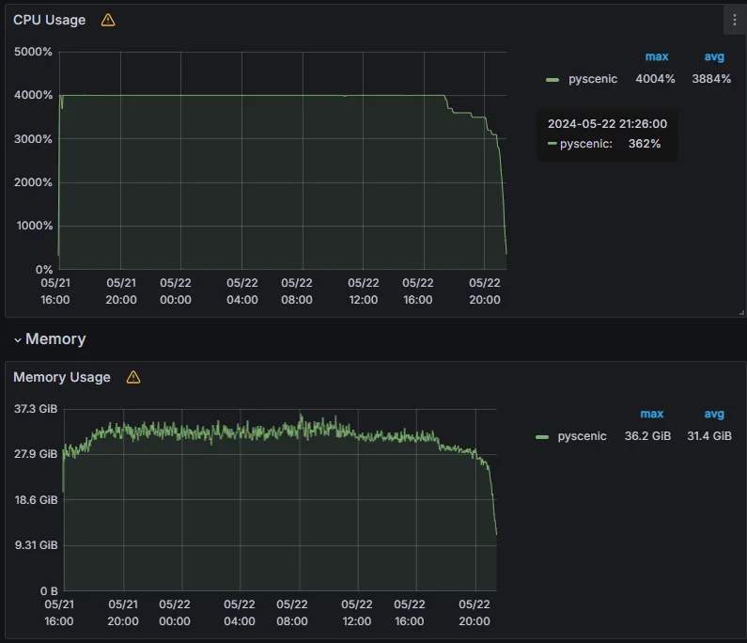Image resolution: width=747 pixels, height=643 pixels.
Task: Toggle pyscenic series in Memory Usage legend
Action: pyautogui.click(x=582, y=436)
